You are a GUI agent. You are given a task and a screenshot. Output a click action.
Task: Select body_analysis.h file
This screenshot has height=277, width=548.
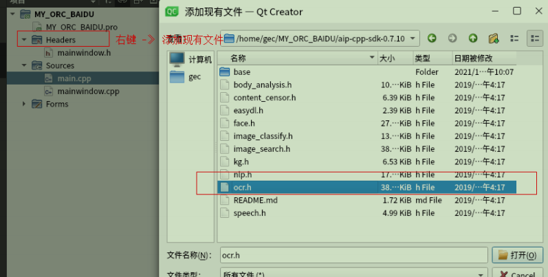366,85
